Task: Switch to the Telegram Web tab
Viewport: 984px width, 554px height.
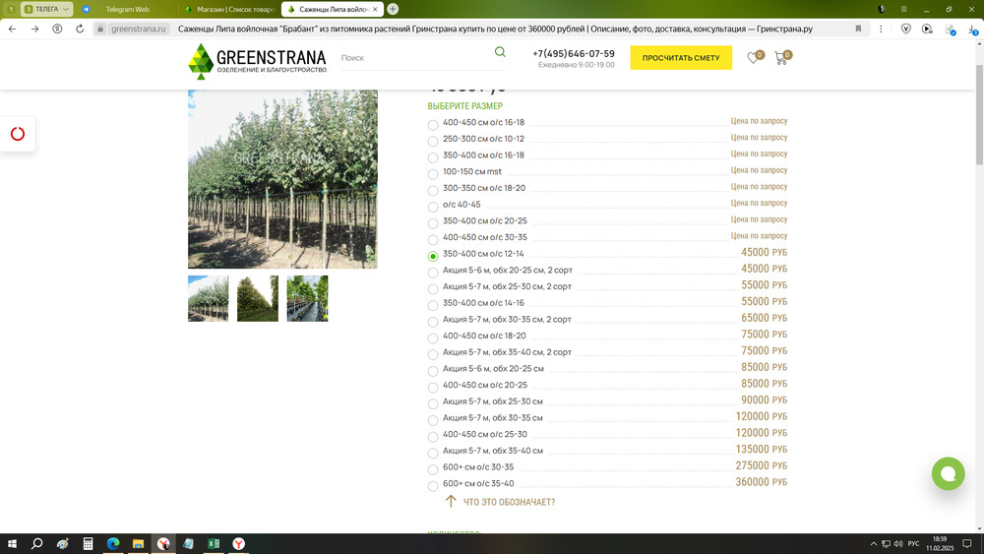Action: tap(127, 9)
